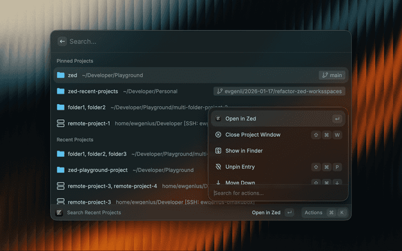The width and height of the screenshot is (402, 251).
Task: Click the main branch tag
Action: [x=332, y=75]
